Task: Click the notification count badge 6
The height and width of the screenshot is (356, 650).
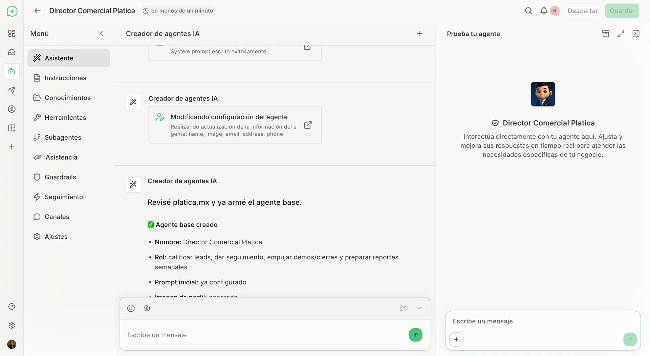Action: [555, 11]
